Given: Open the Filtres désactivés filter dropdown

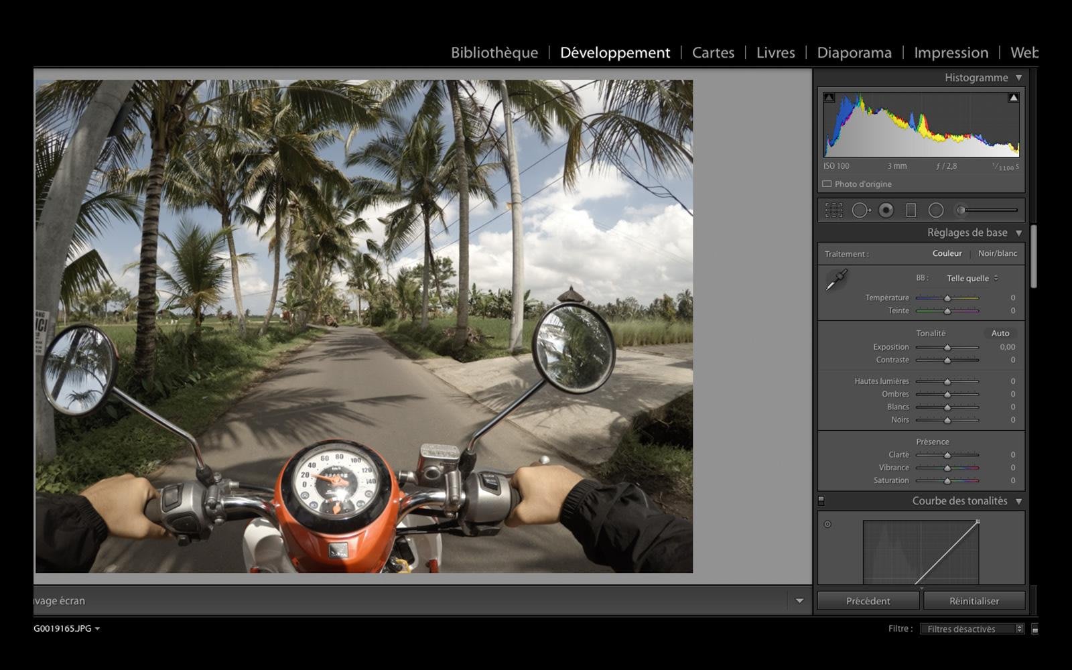Looking at the screenshot, I should point(972,628).
